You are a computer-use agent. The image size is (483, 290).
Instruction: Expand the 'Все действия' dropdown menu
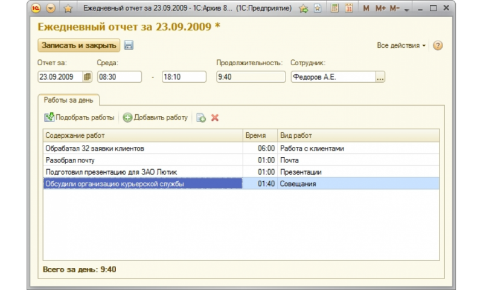pos(401,46)
